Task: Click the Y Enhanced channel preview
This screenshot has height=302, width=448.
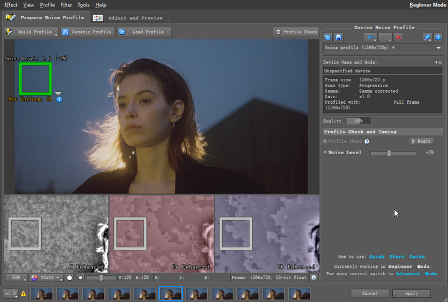Action: pos(56,234)
